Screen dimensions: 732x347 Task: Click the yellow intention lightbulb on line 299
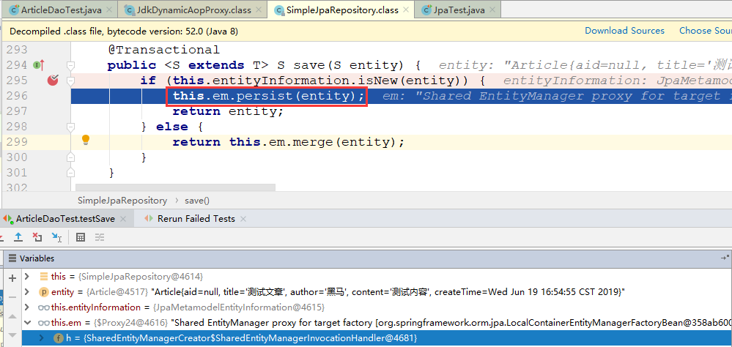(86, 140)
